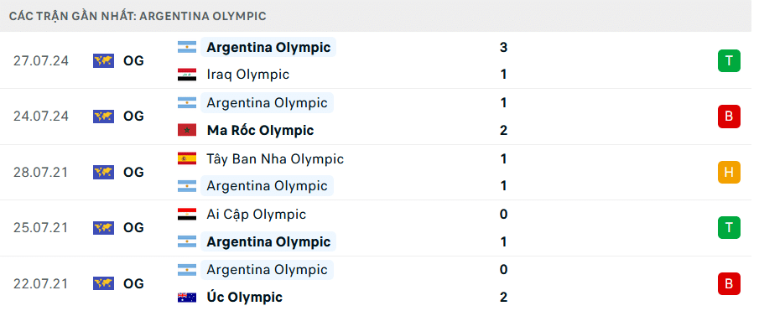The width and height of the screenshot is (759, 311).
Task: Click the OG competition icon for 22.07.21
Action: tap(104, 283)
